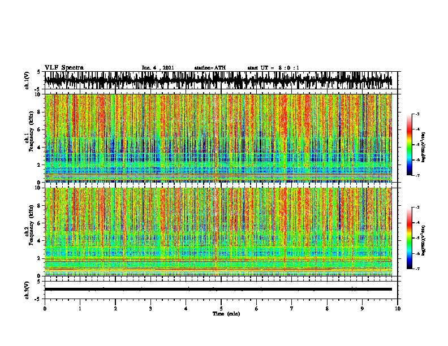
Task: Click time axis tick label "7"
Action: [292, 309]
